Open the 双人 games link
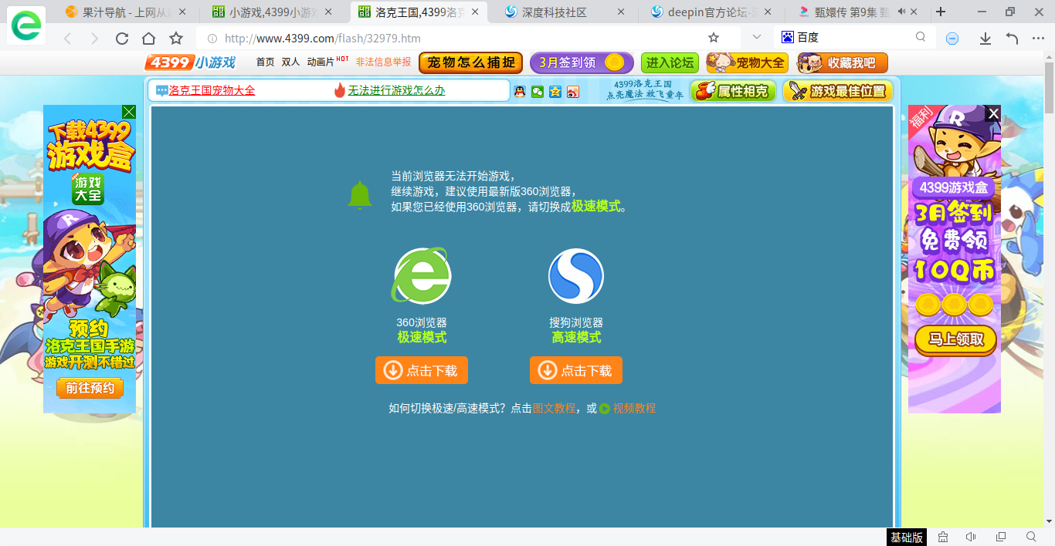The height and width of the screenshot is (546, 1055). (x=290, y=62)
